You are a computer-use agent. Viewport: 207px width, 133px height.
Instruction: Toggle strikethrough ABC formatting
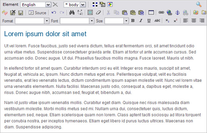point(157,21)
